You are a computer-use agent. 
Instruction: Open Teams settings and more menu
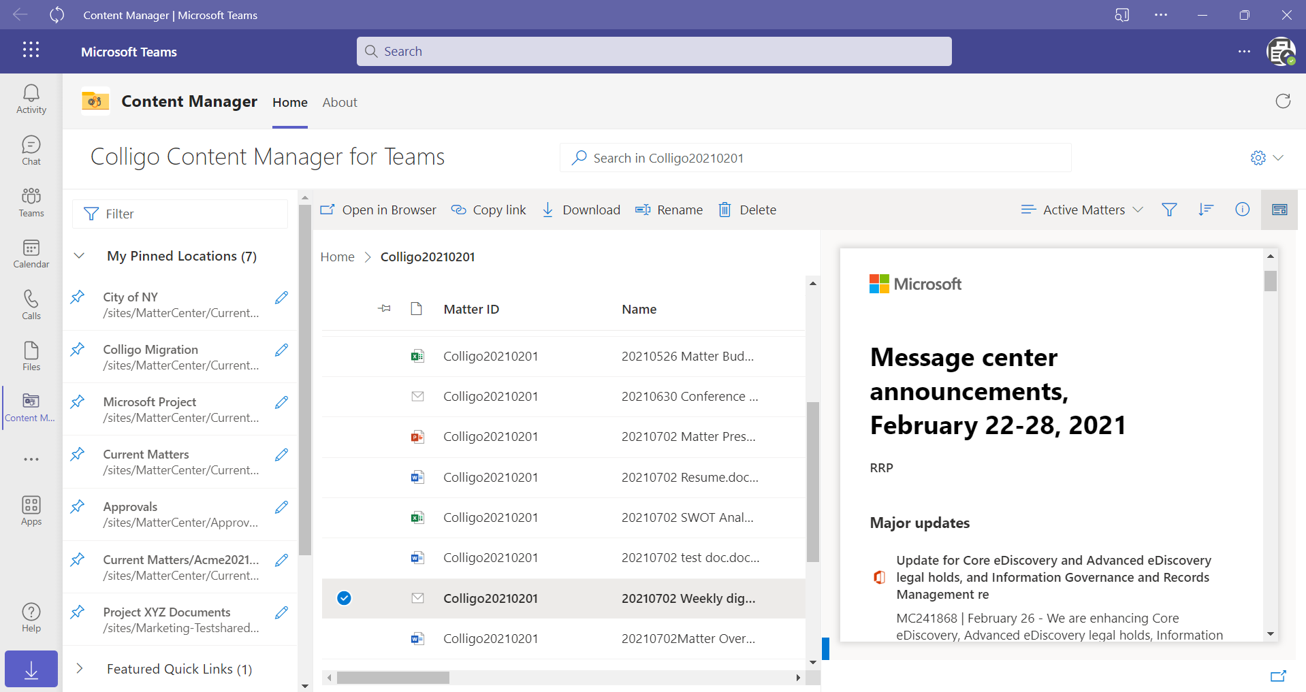tap(1244, 51)
